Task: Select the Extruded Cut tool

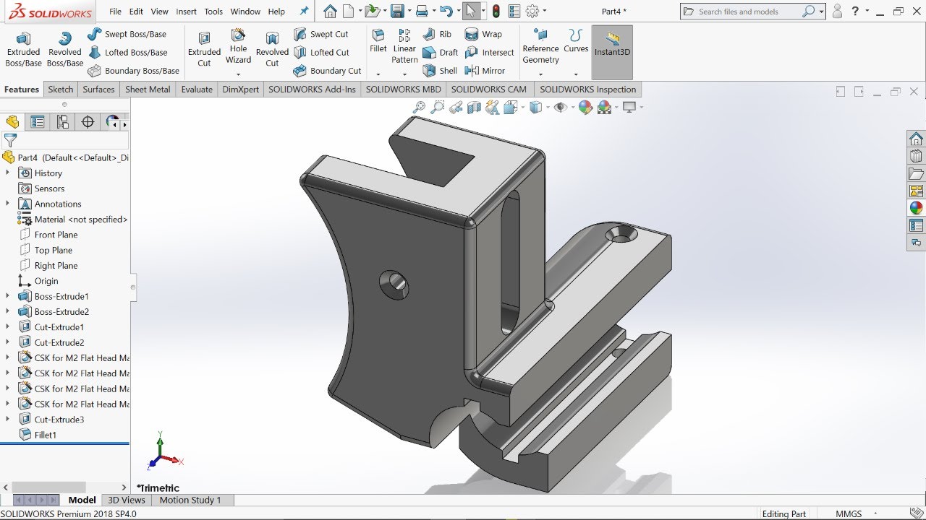Action: coord(204,50)
